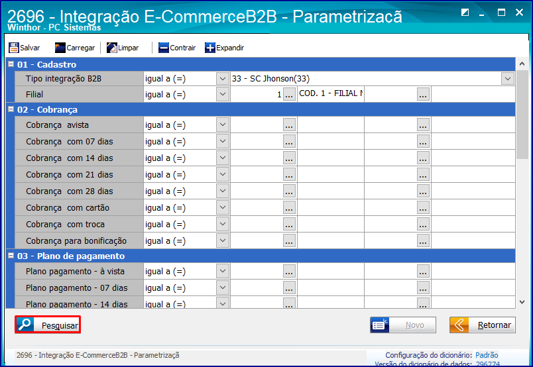This screenshot has height=367, width=533.
Task: Click second lookup (...) for Cobrança com 14 dias
Action: [423, 158]
